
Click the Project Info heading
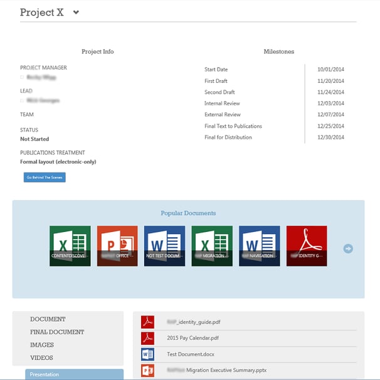(x=98, y=51)
